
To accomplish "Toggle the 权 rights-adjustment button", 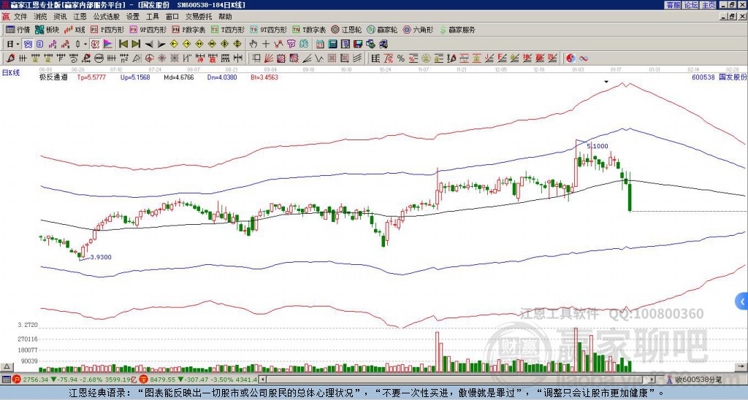I will pos(95,44).
